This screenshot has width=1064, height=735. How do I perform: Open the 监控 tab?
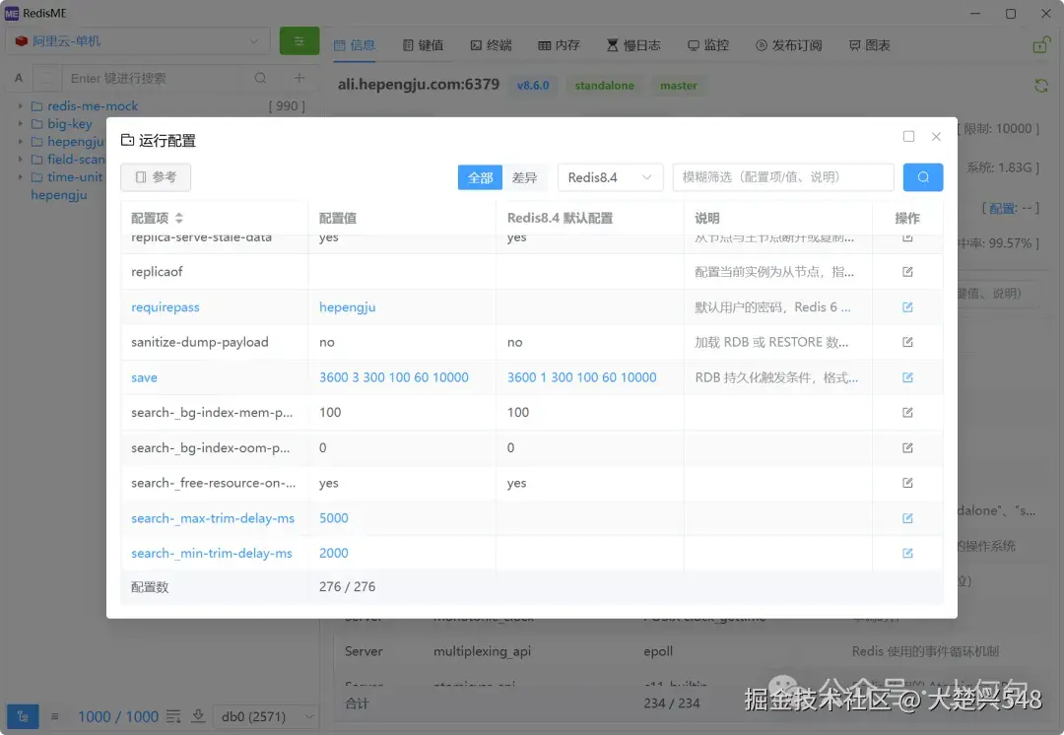707,45
